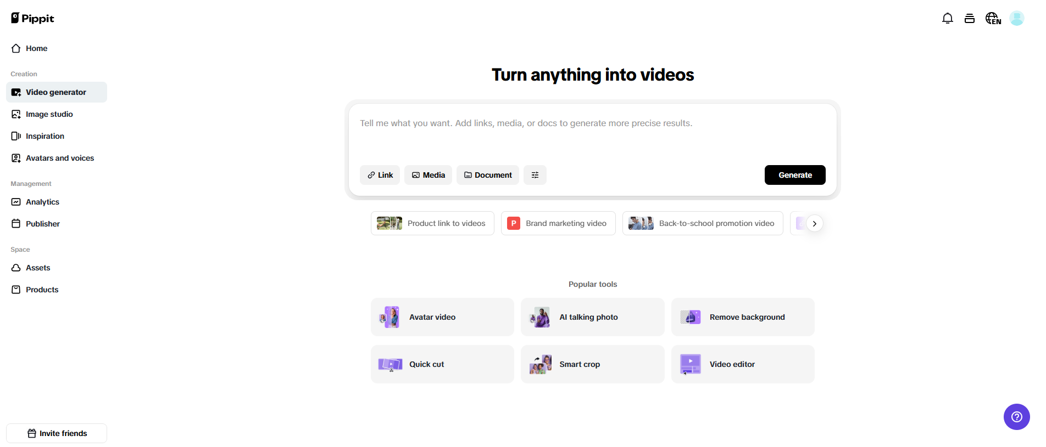Change language via the globe EN icon

[x=993, y=18]
